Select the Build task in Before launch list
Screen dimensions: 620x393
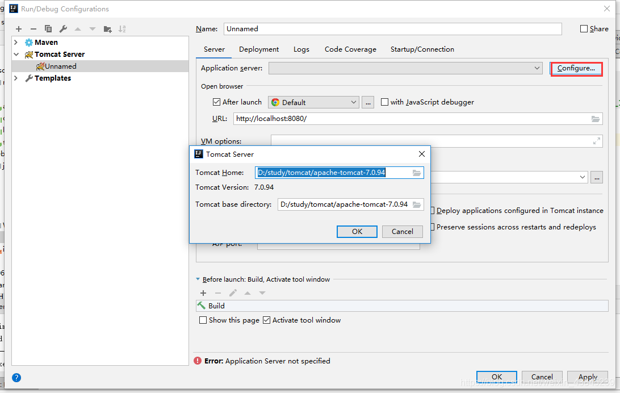[402, 306]
